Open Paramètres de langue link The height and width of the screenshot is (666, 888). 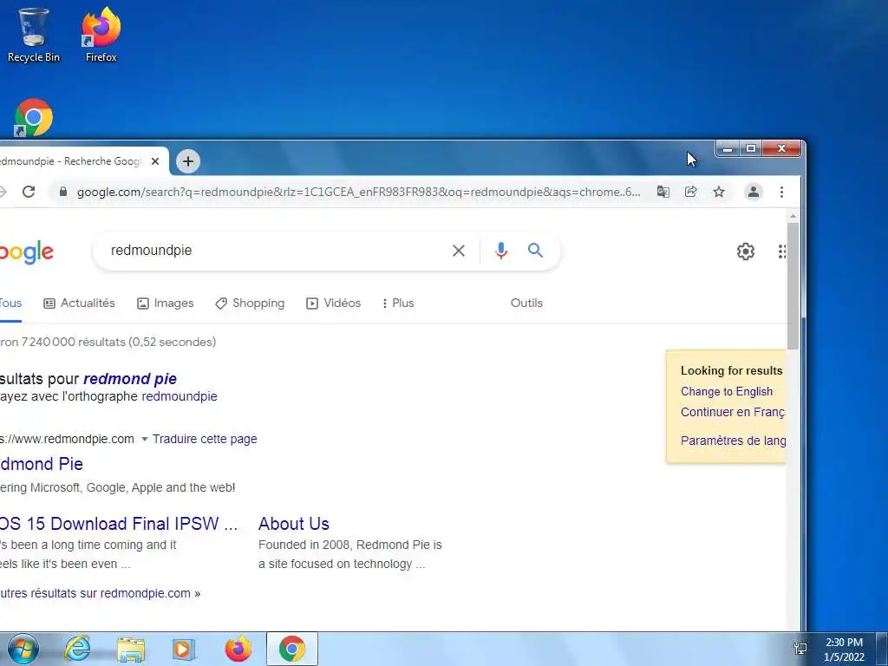(733, 441)
